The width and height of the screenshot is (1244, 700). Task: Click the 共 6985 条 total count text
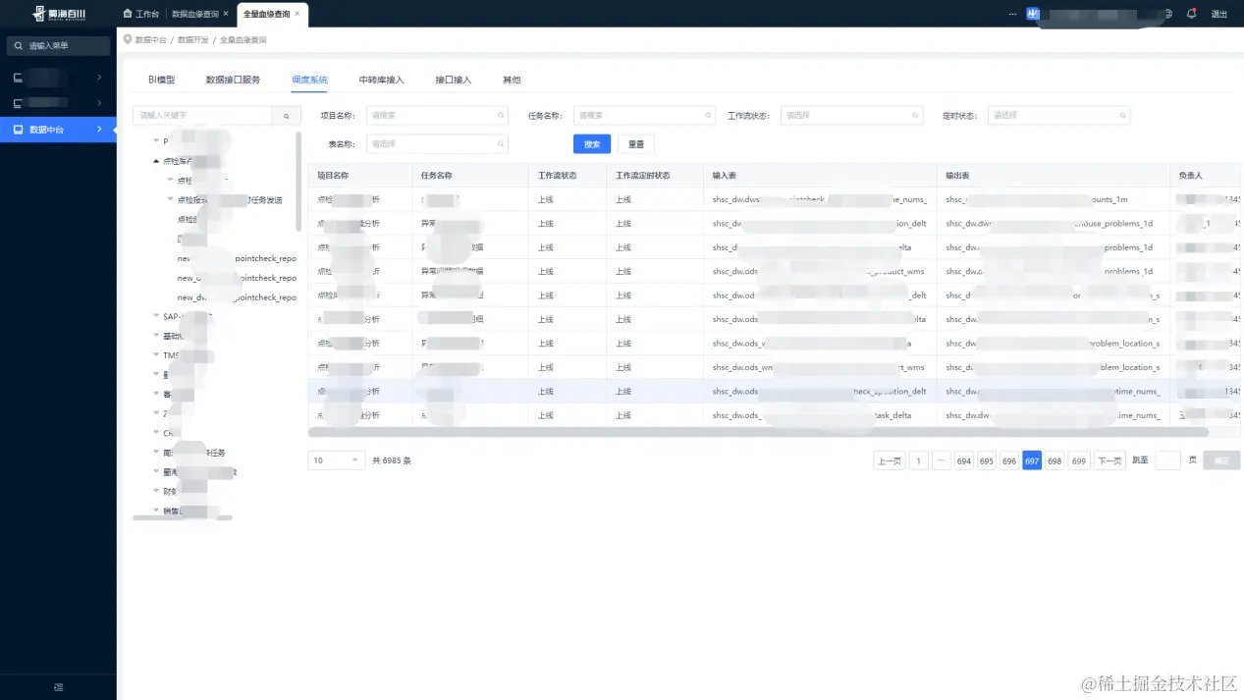[x=392, y=461]
